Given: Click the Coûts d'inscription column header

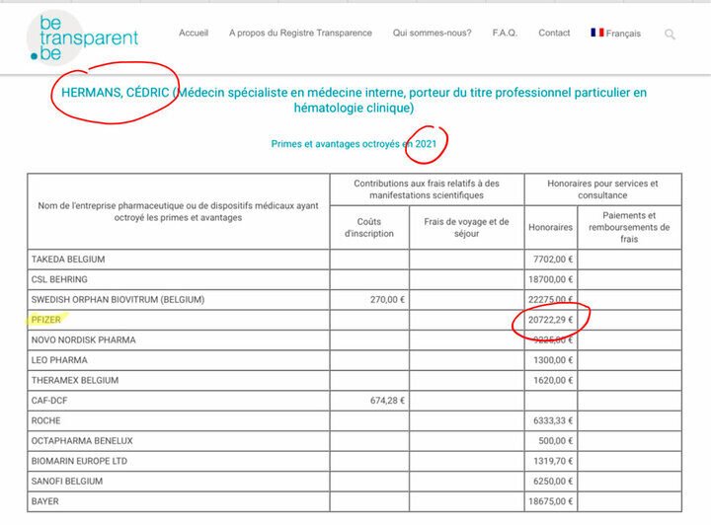Looking at the screenshot, I should coord(369,227).
